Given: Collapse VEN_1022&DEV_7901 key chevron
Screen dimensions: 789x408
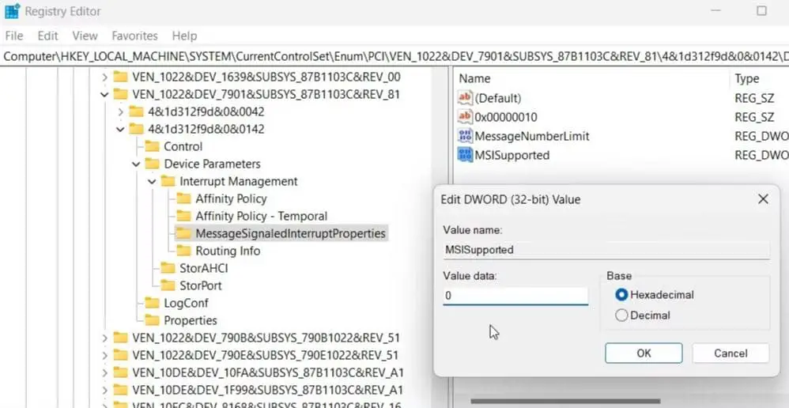Looking at the screenshot, I should coord(104,95).
